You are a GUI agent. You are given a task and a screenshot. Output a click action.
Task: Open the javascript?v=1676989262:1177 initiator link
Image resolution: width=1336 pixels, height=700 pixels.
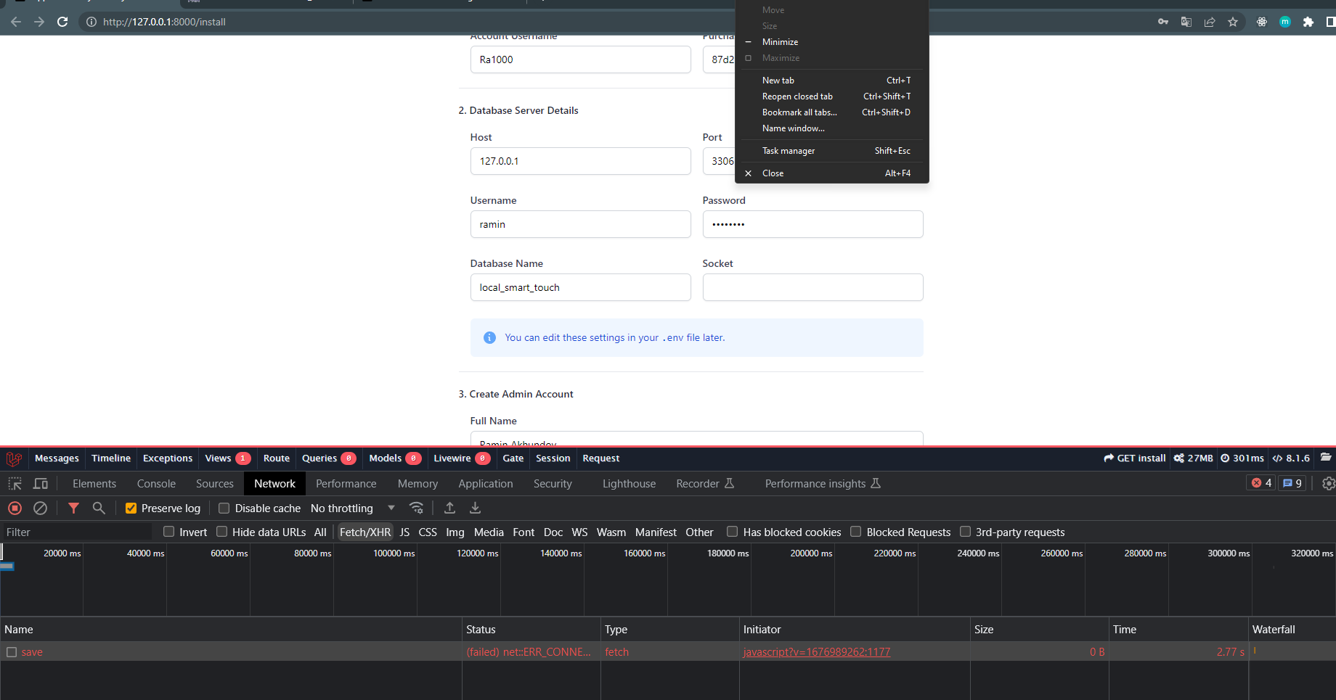click(x=817, y=652)
